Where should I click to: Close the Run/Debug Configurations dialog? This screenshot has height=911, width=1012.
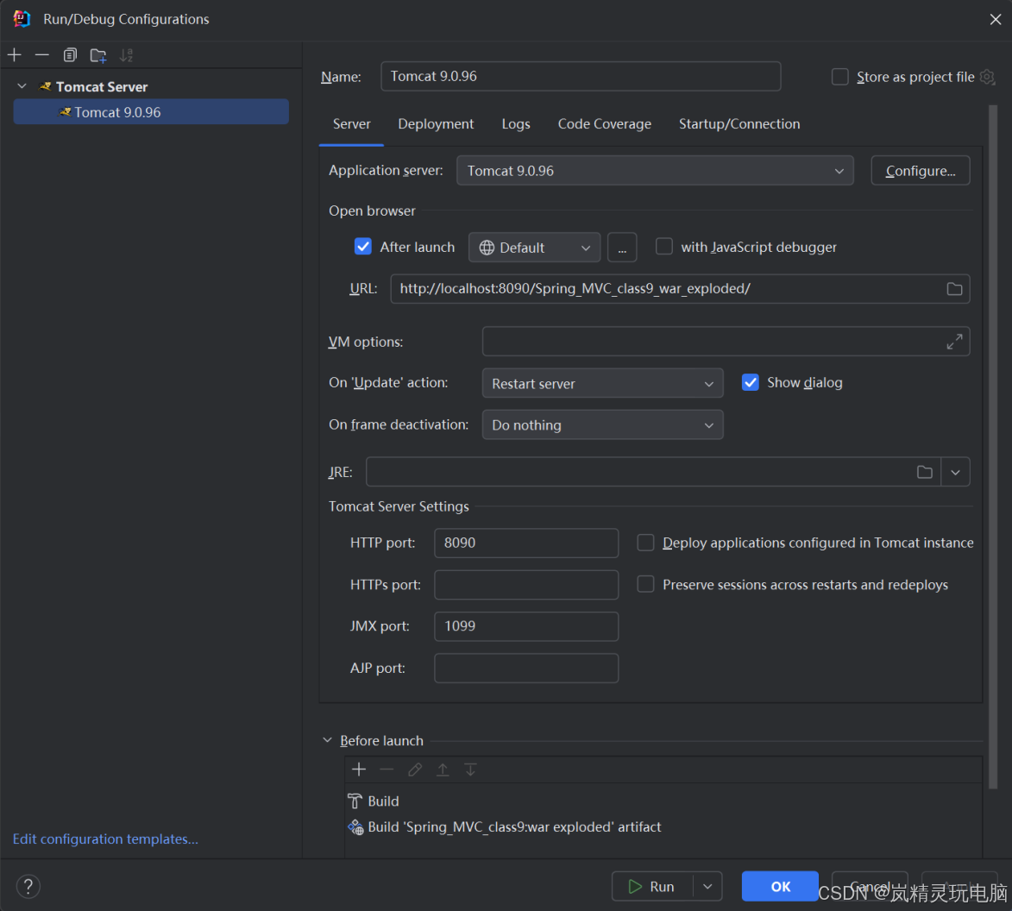pos(996,19)
